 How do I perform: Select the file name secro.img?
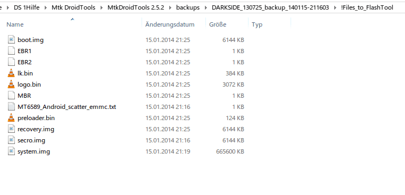(x=31, y=140)
